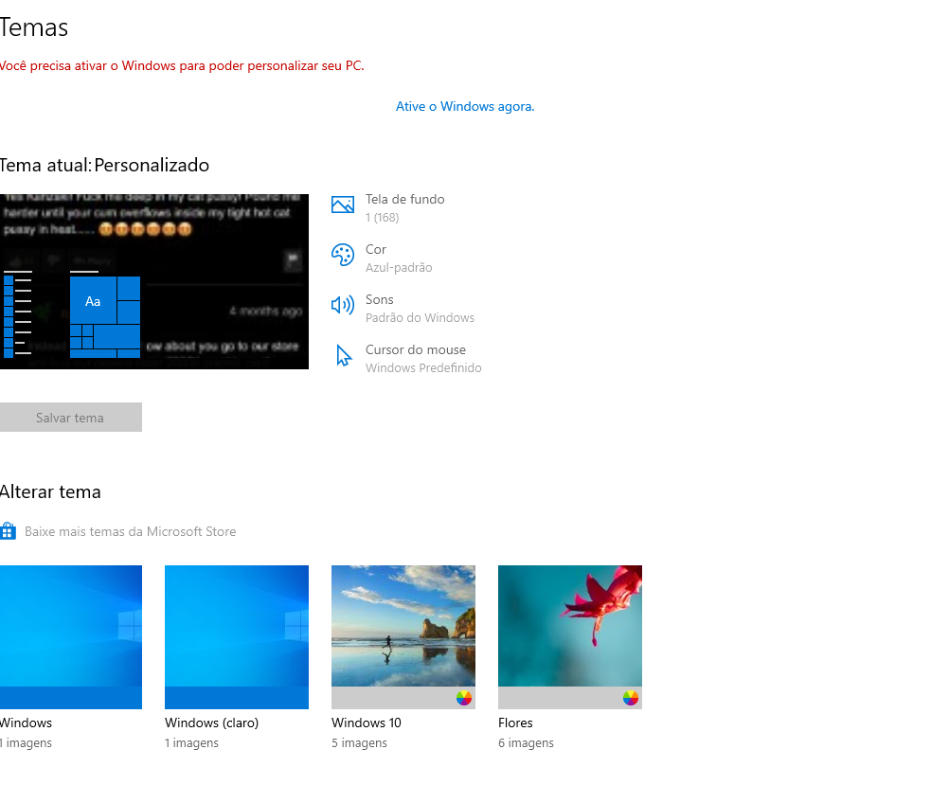Click the Windows (claro) theme name
The height and width of the screenshot is (803, 931).
211,723
